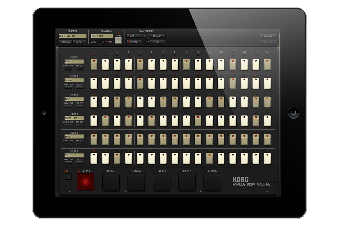Tap the DRUM 5 pad

pos(187,182)
